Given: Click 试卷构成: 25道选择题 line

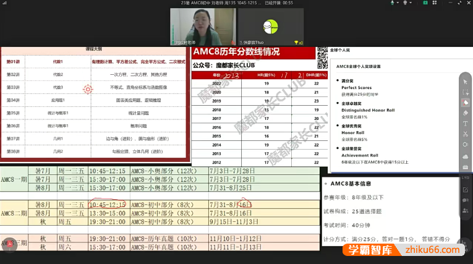Looking at the screenshot, I should (x=352, y=211).
